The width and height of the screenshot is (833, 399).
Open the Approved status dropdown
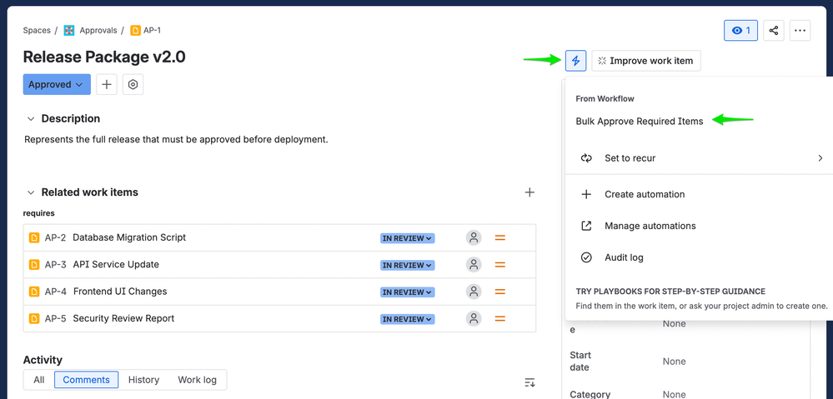[57, 84]
